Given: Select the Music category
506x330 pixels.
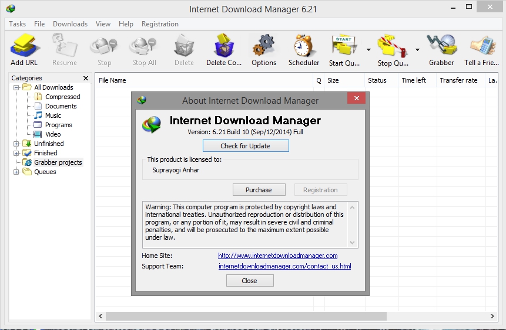Looking at the screenshot, I should [53, 115].
